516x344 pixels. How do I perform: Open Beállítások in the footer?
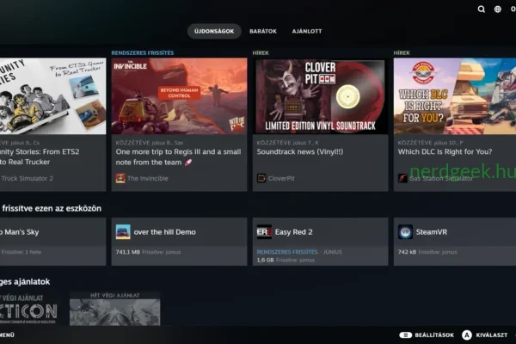(x=434, y=335)
